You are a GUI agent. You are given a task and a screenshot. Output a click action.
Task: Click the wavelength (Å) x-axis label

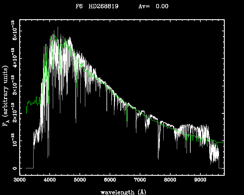pos(122,192)
